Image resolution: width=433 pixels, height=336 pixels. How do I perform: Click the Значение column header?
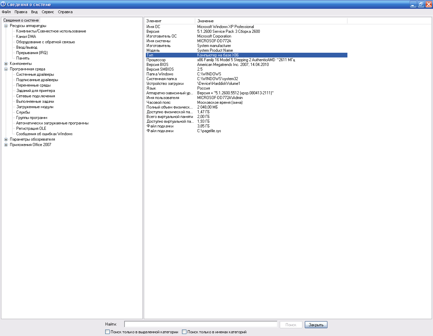tap(271, 21)
